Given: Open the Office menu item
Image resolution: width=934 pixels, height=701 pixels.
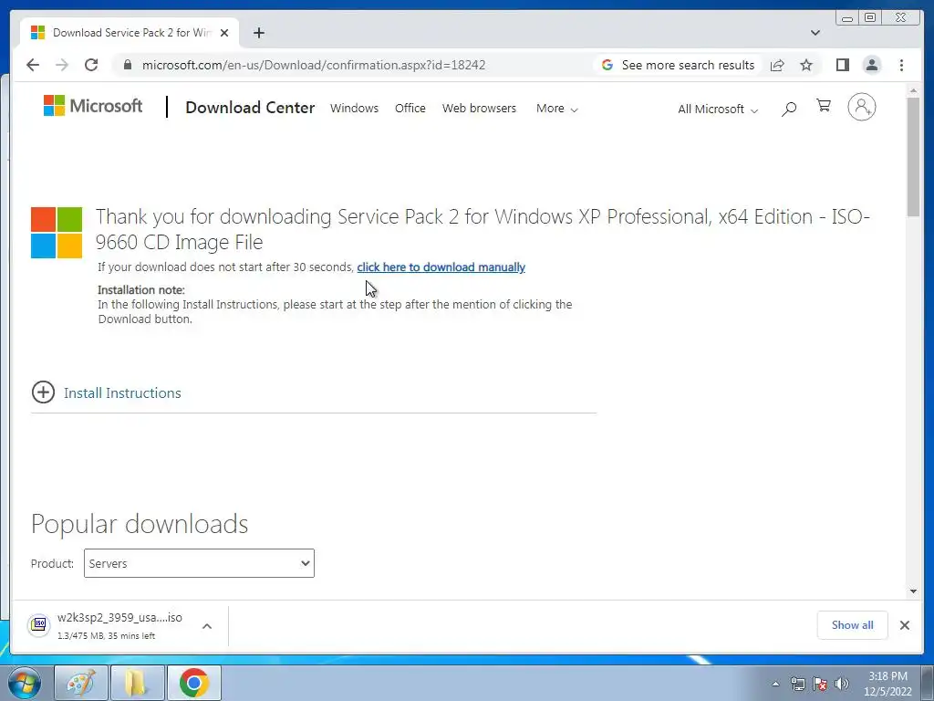Looking at the screenshot, I should (x=410, y=109).
